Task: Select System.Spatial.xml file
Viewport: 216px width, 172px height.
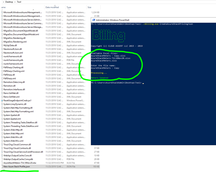Action: pos(12,119)
